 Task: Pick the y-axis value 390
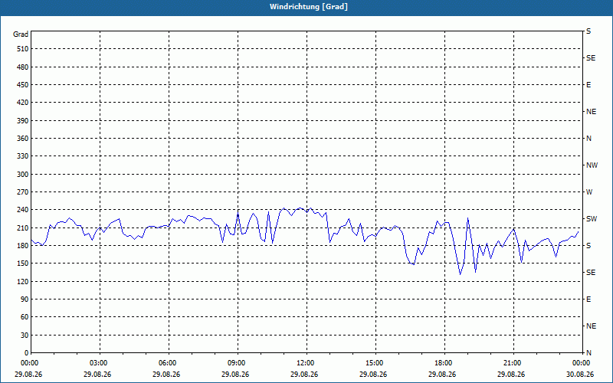coord(23,121)
